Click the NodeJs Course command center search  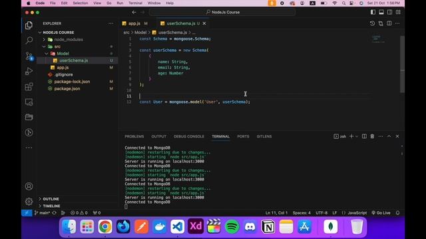coord(222,12)
